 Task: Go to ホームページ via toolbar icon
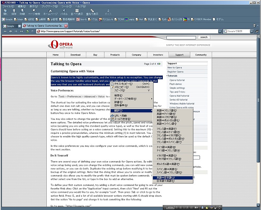click(x=50, y=12)
